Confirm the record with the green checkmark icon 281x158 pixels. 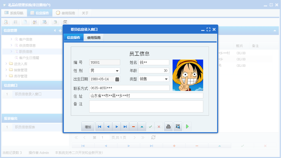click(x=150, y=126)
